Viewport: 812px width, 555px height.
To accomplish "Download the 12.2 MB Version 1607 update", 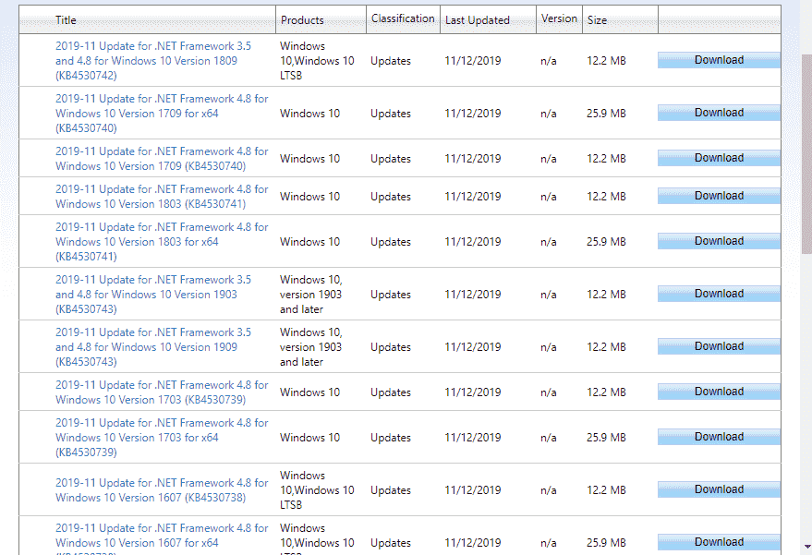I will tap(719, 489).
